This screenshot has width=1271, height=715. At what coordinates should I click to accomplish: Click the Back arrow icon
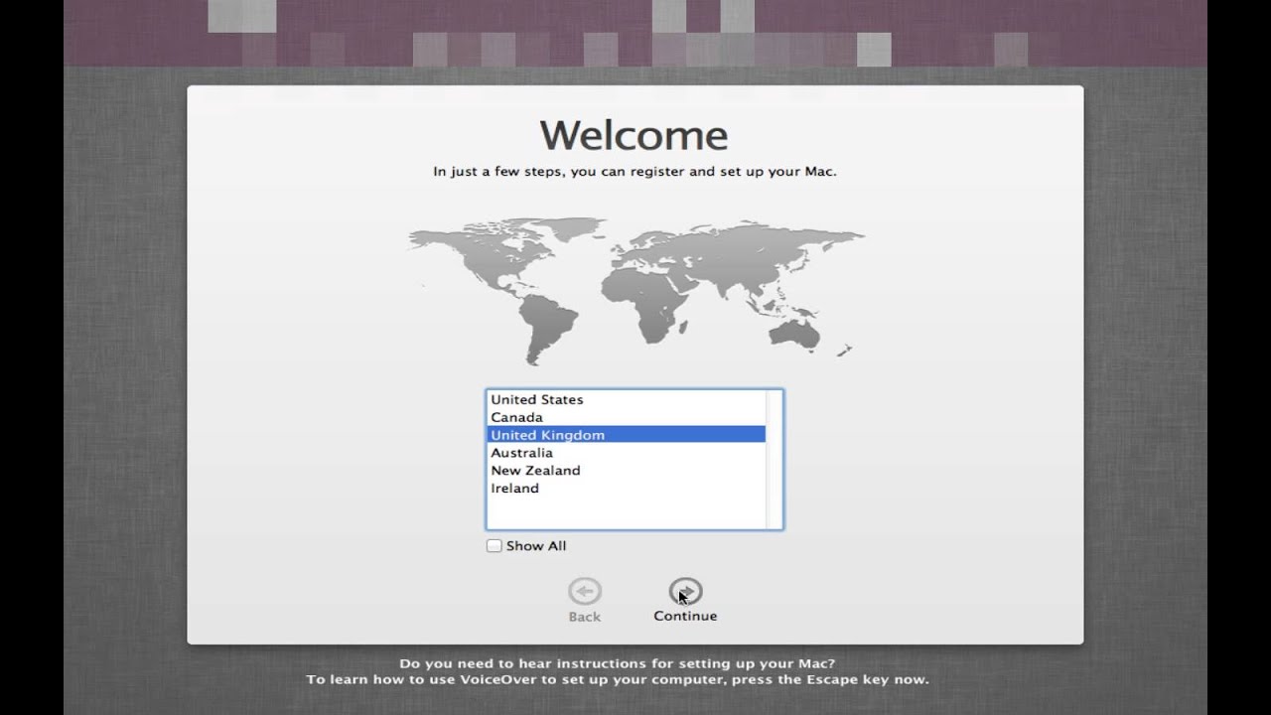point(585,592)
